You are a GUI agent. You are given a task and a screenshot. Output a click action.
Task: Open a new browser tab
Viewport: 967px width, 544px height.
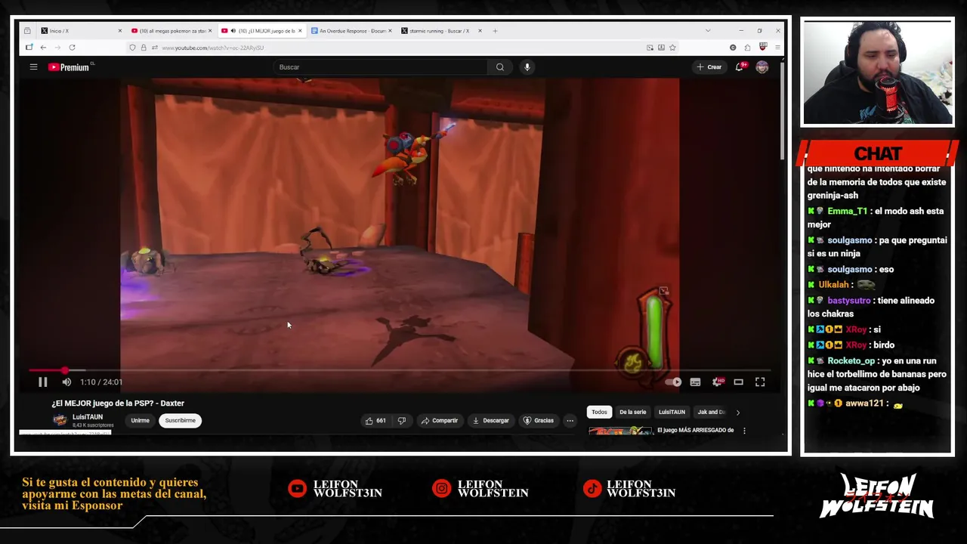[x=495, y=31]
